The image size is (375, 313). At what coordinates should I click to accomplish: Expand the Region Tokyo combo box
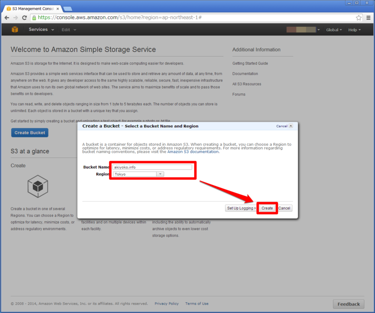[x=138, y=174]
